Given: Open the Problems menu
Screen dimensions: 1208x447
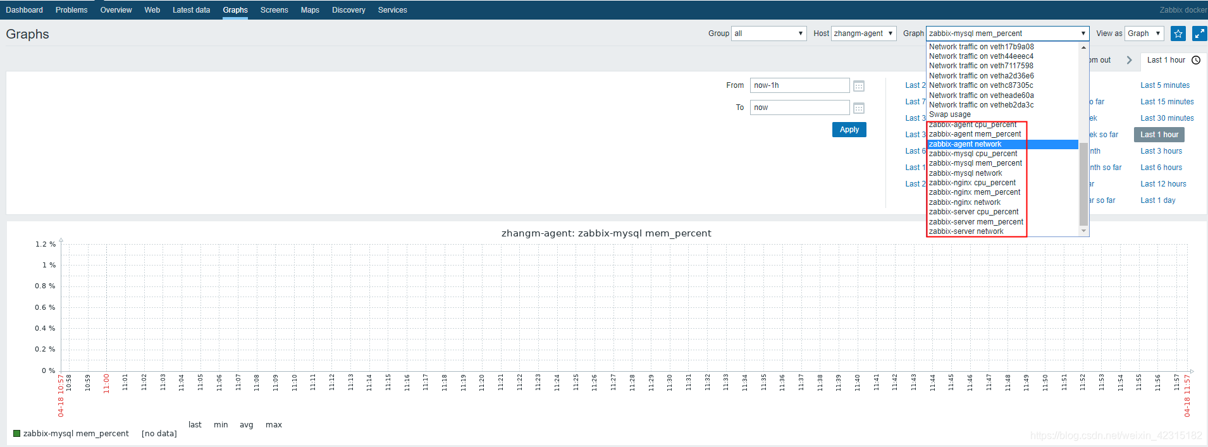Looking at the screenshot, I should click(x=71, y=10).
